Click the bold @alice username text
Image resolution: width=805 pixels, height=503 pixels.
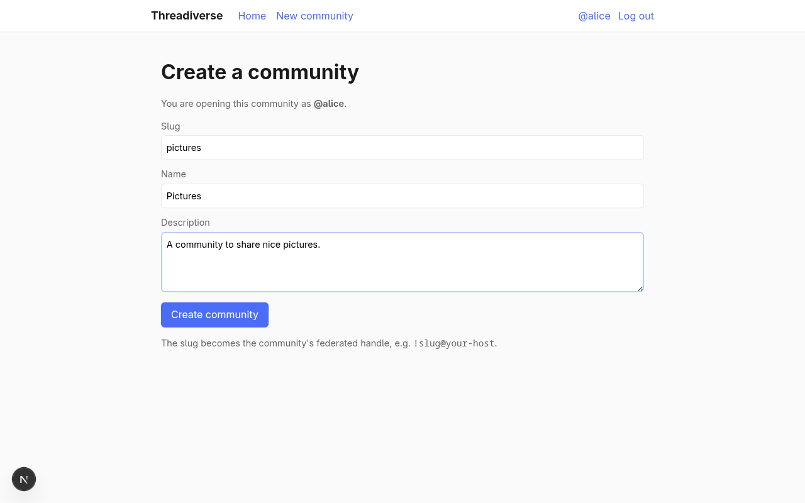(x=328, y=103)
